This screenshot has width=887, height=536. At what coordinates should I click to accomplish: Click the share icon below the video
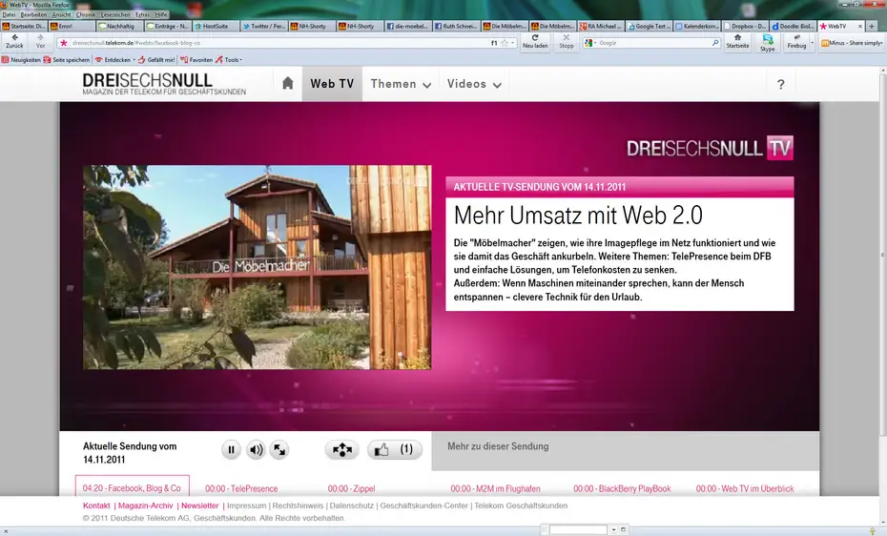pos(342,450)
